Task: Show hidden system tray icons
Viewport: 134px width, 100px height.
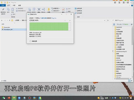Action: (x=110, y=98)
